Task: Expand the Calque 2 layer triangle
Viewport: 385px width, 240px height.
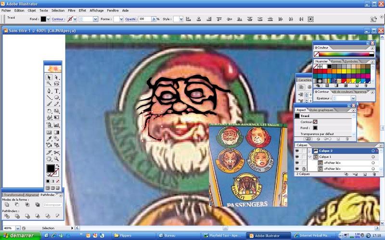Action: click(x=309, y=151)
